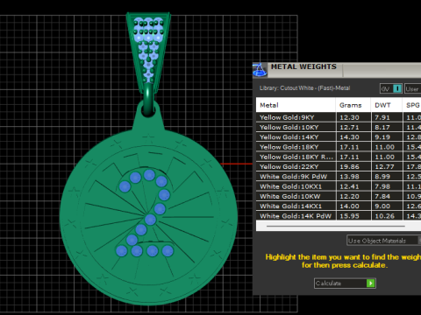The width and height of the screenshot is (421, 315).
Task: Click the 12.30 grams value
Action: 349,117
